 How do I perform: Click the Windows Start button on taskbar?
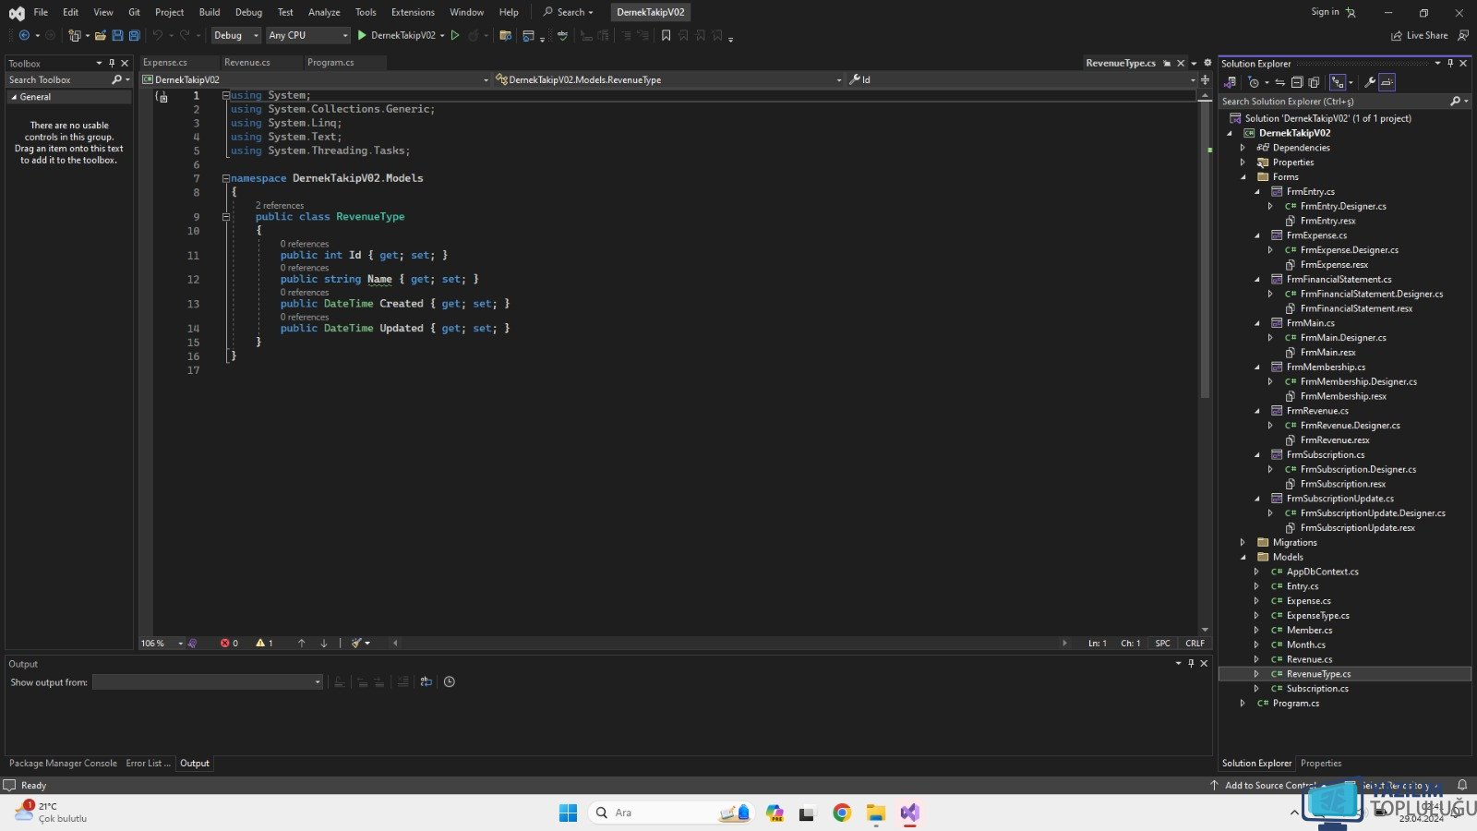point(568,813)
